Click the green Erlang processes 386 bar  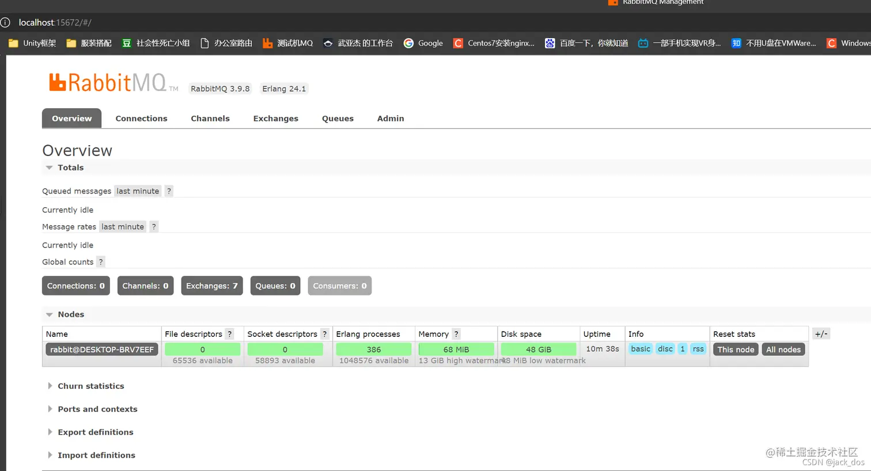click(x=374, y=350)
